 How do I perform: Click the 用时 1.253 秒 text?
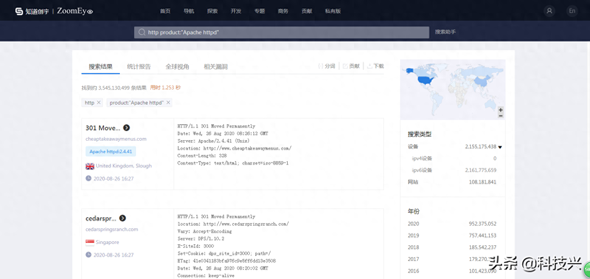coord(165,88)
